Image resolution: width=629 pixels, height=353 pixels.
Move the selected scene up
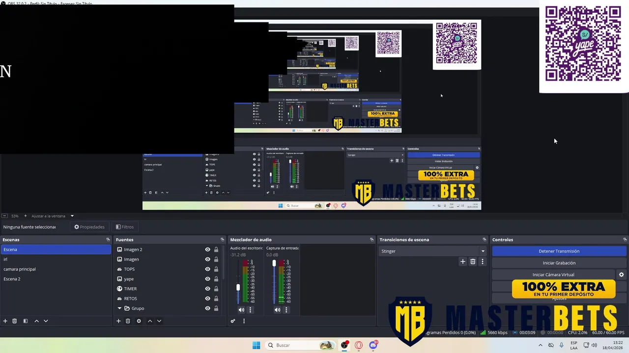[x=36, y=321]
